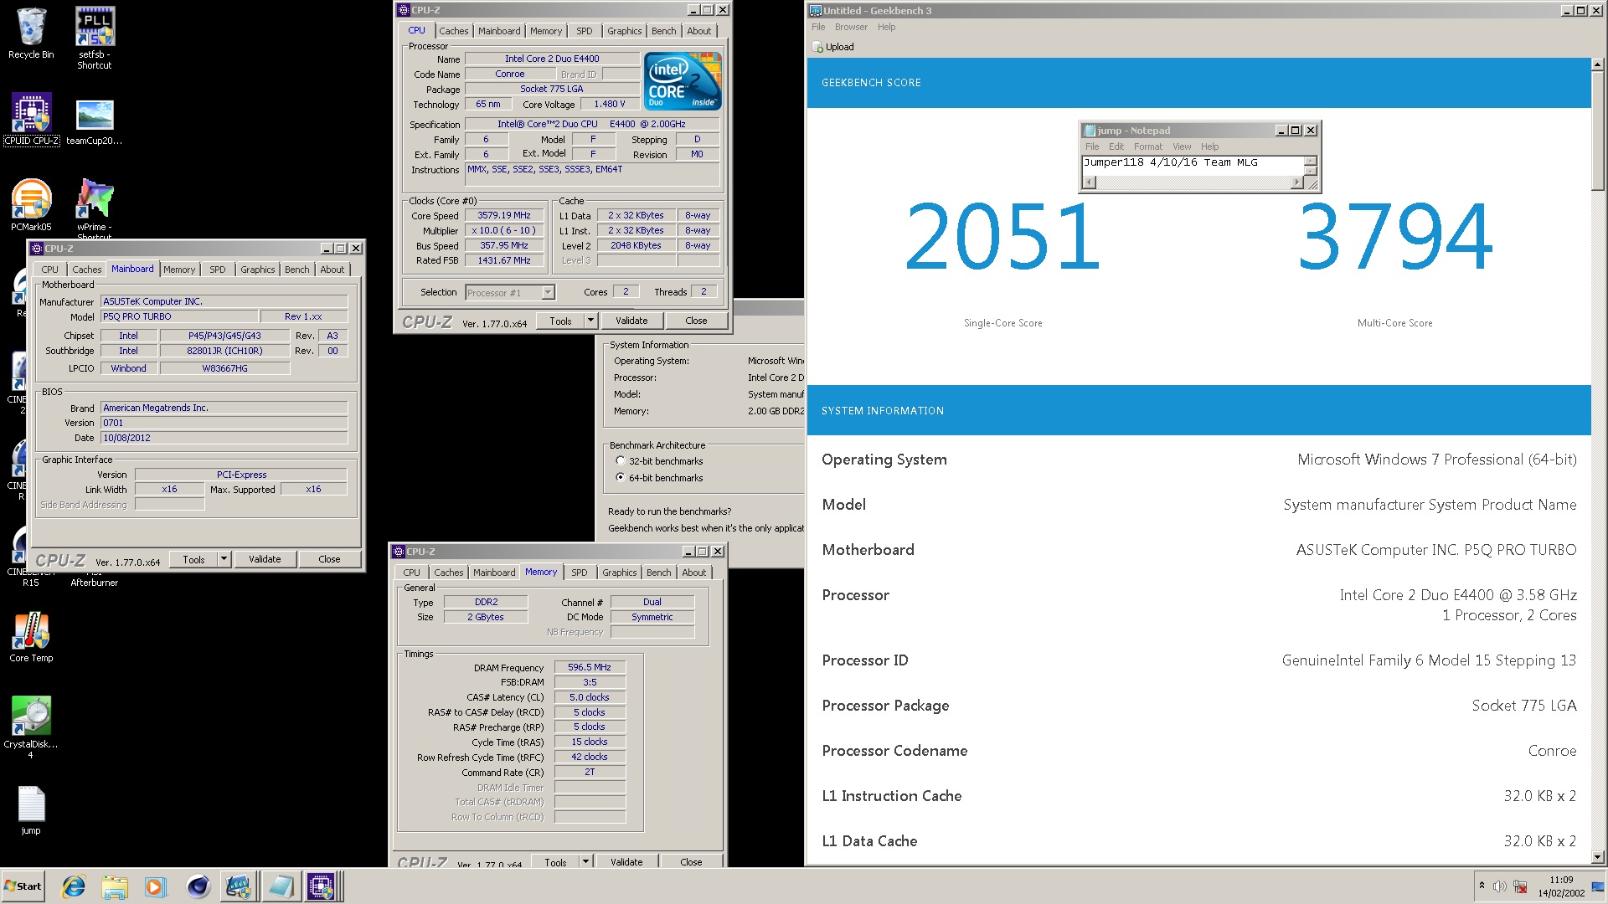
Task: Open Memory tab in top CPU-Z window
Action: point(546,31)
